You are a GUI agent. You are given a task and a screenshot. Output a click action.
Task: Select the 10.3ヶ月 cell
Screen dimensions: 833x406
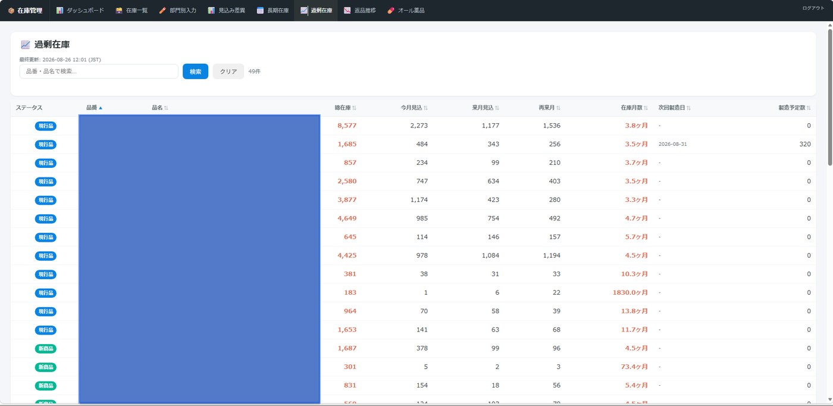tap(635, 274)
